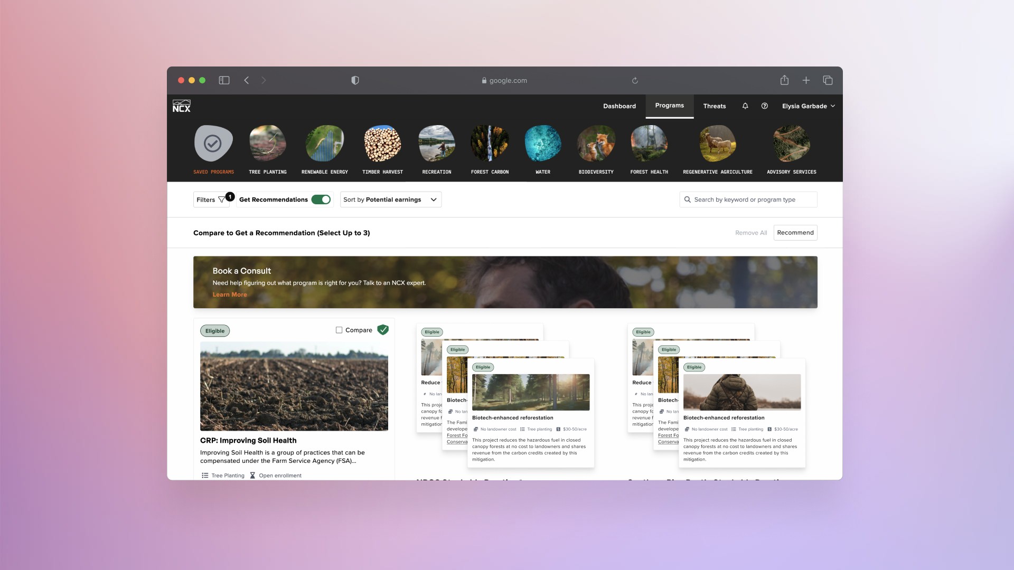Screen dimensions: 1014x570
Task: Go to the Threats tab
Action: tap(714, 106)
